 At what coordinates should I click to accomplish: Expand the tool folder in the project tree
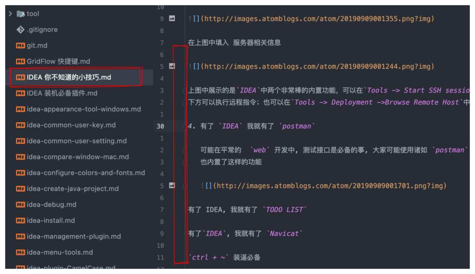[10, 13]
